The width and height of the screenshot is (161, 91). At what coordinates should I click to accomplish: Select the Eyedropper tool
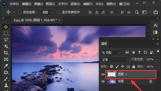point(6,66)
